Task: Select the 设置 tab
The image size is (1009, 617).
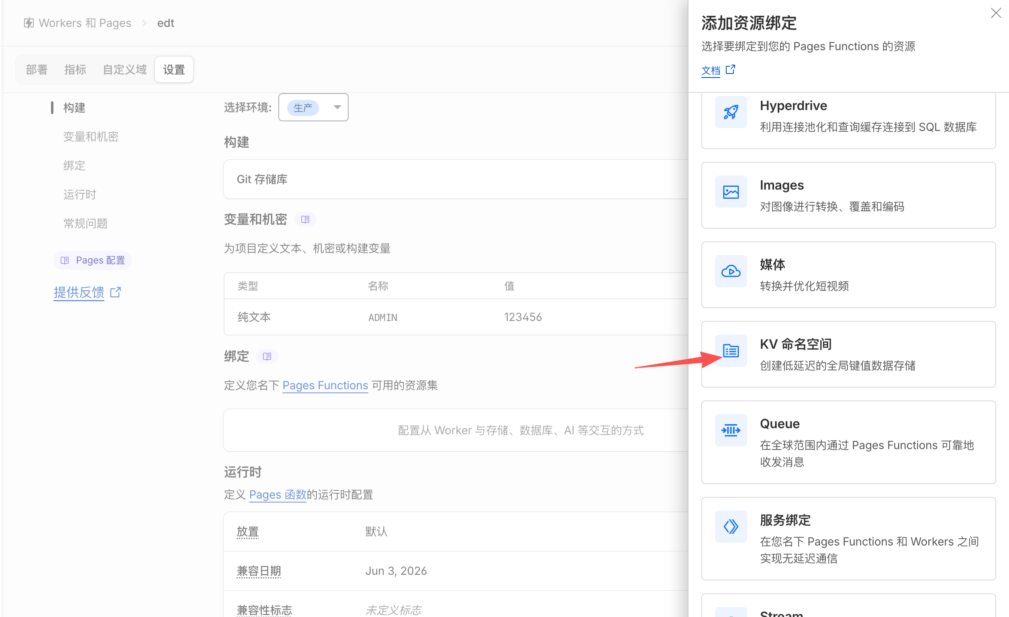Action: pos(174,69)
